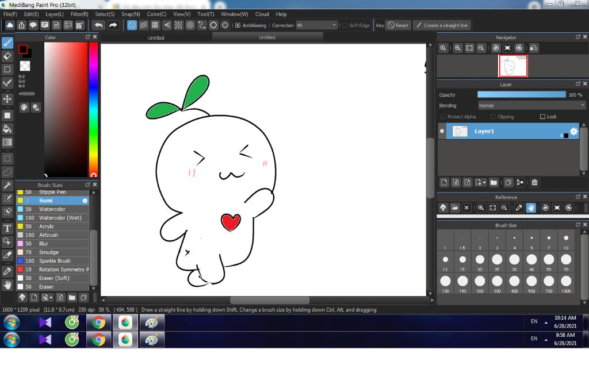Open the Blending mode dropdown
The height and width of the screenshot is (380, 589).
(531, 106)
